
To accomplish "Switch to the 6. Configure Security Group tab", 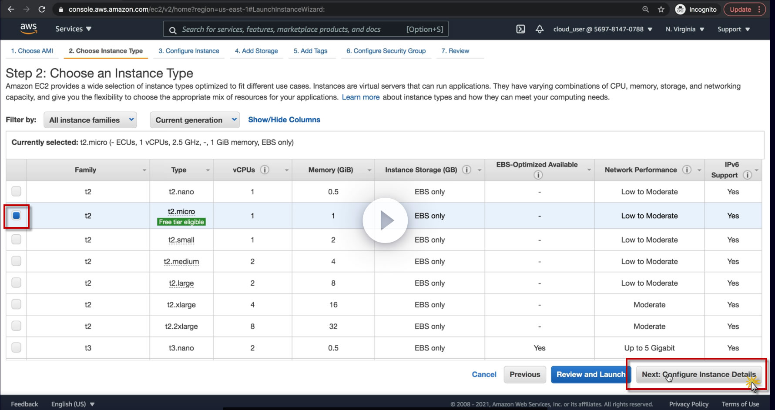I will (386, 51).
